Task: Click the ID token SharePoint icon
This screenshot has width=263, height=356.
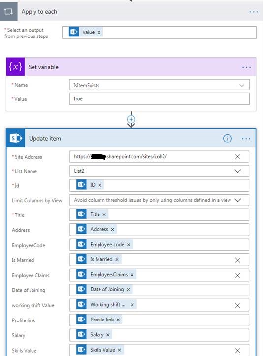Action: pyautogui.click(x=81, y=185)
